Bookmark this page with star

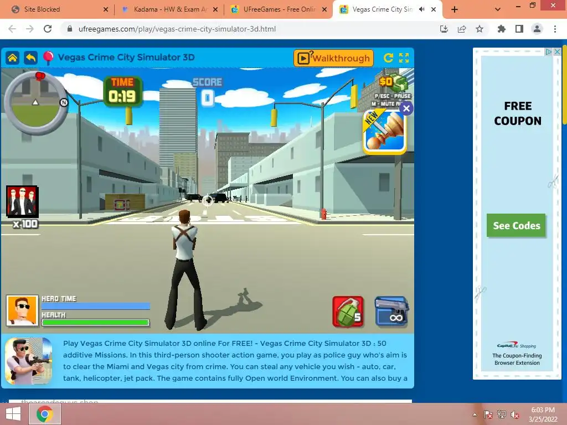click(479, 29)
